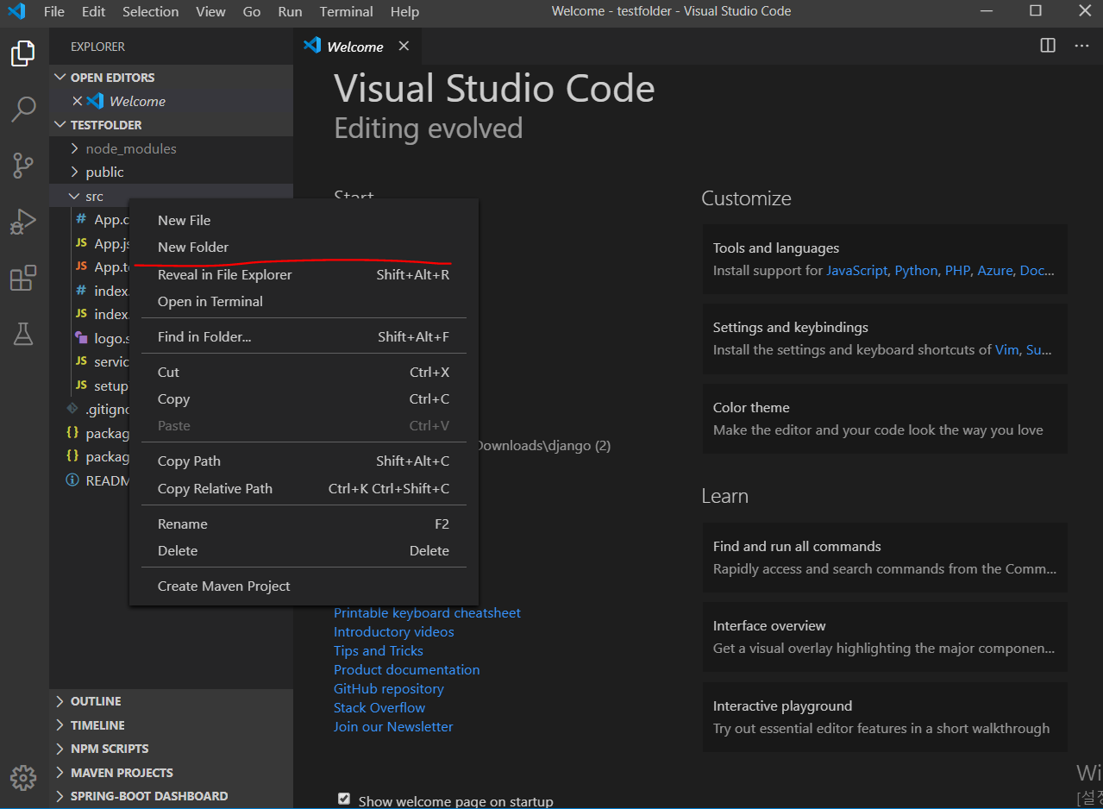The width and height of the screenshot is (1103, 809).
Task: Open the View menu
Action: tap(211, 12)
